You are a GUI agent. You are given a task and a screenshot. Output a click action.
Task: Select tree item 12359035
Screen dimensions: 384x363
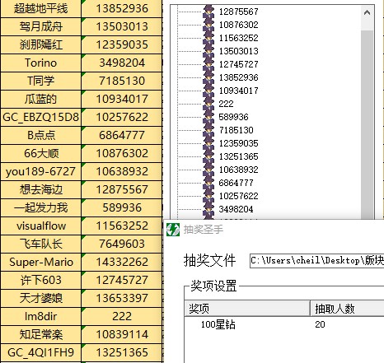238,143
